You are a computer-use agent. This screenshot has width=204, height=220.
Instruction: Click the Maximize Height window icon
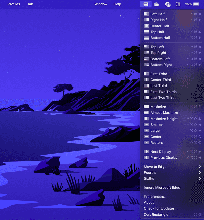tap(147, 119)
